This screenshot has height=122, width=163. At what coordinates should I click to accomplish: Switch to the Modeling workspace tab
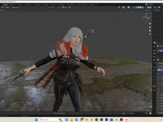point(12,5)
